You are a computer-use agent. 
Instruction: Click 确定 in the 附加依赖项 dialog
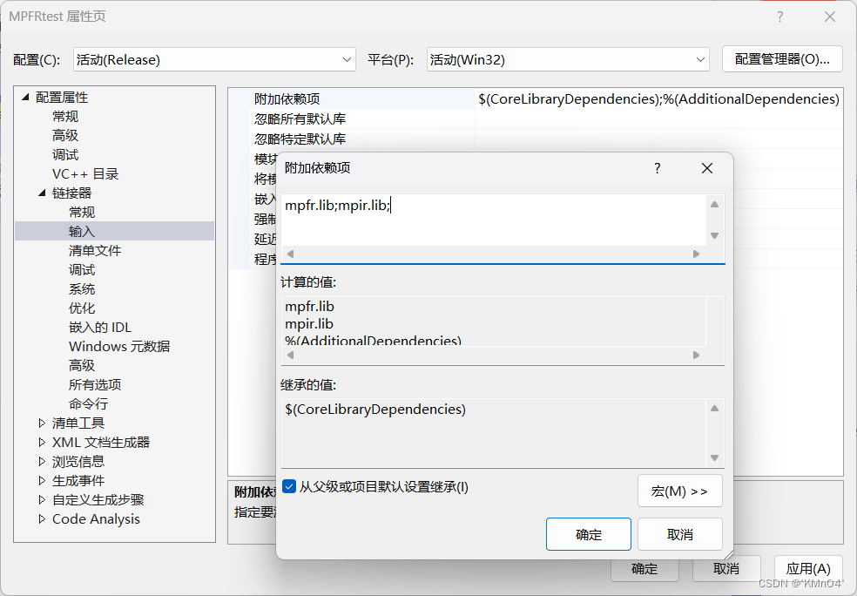click(588, 533)
